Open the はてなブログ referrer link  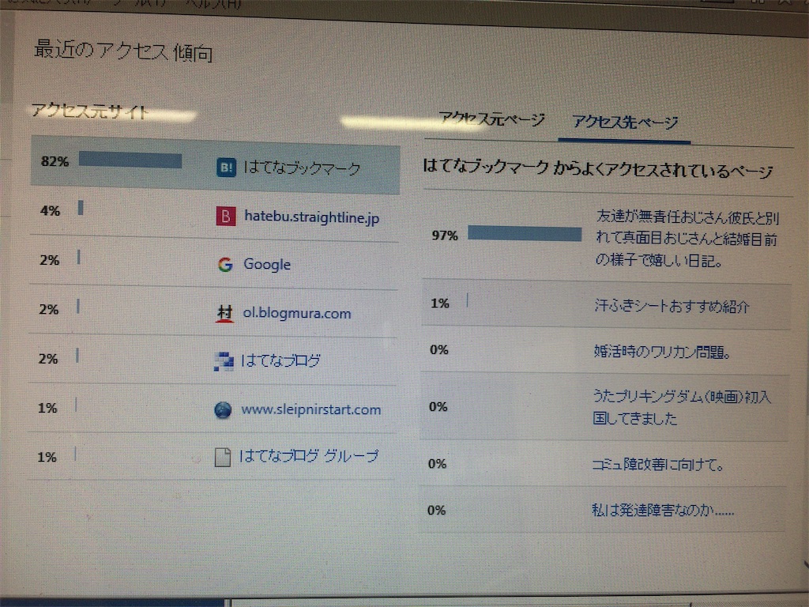click(280, 360)
